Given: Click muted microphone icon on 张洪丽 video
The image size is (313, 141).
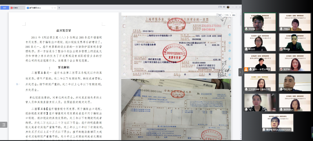Looking at the screenshot, I should click(281, 69).
